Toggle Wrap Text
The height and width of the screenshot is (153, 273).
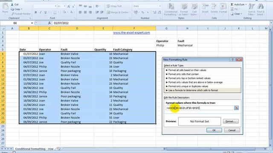(114, 6)
